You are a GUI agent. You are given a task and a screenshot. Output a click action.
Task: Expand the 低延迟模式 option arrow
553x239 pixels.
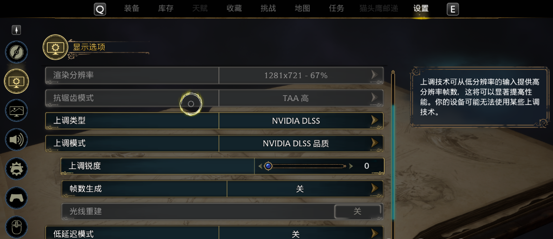(x=374, y=234)
